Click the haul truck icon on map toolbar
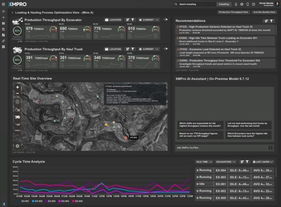281x207 pixels. (x=18, y=117)
